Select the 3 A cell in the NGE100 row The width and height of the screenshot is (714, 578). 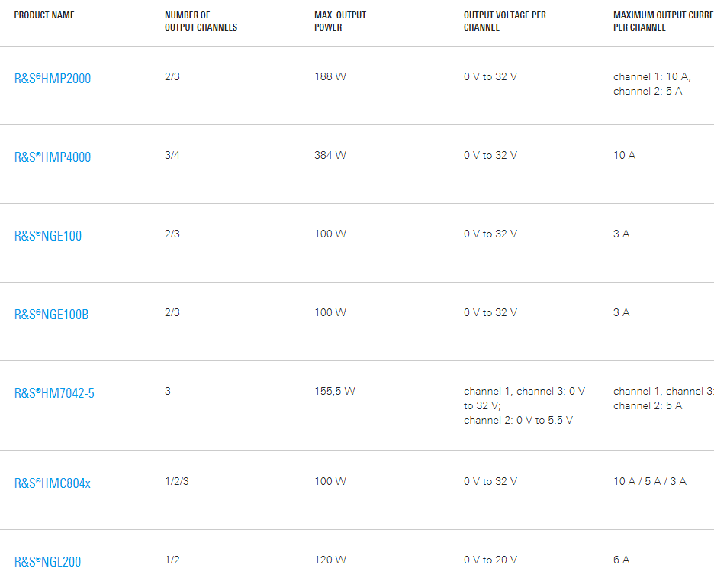click(x=622, y=234)
